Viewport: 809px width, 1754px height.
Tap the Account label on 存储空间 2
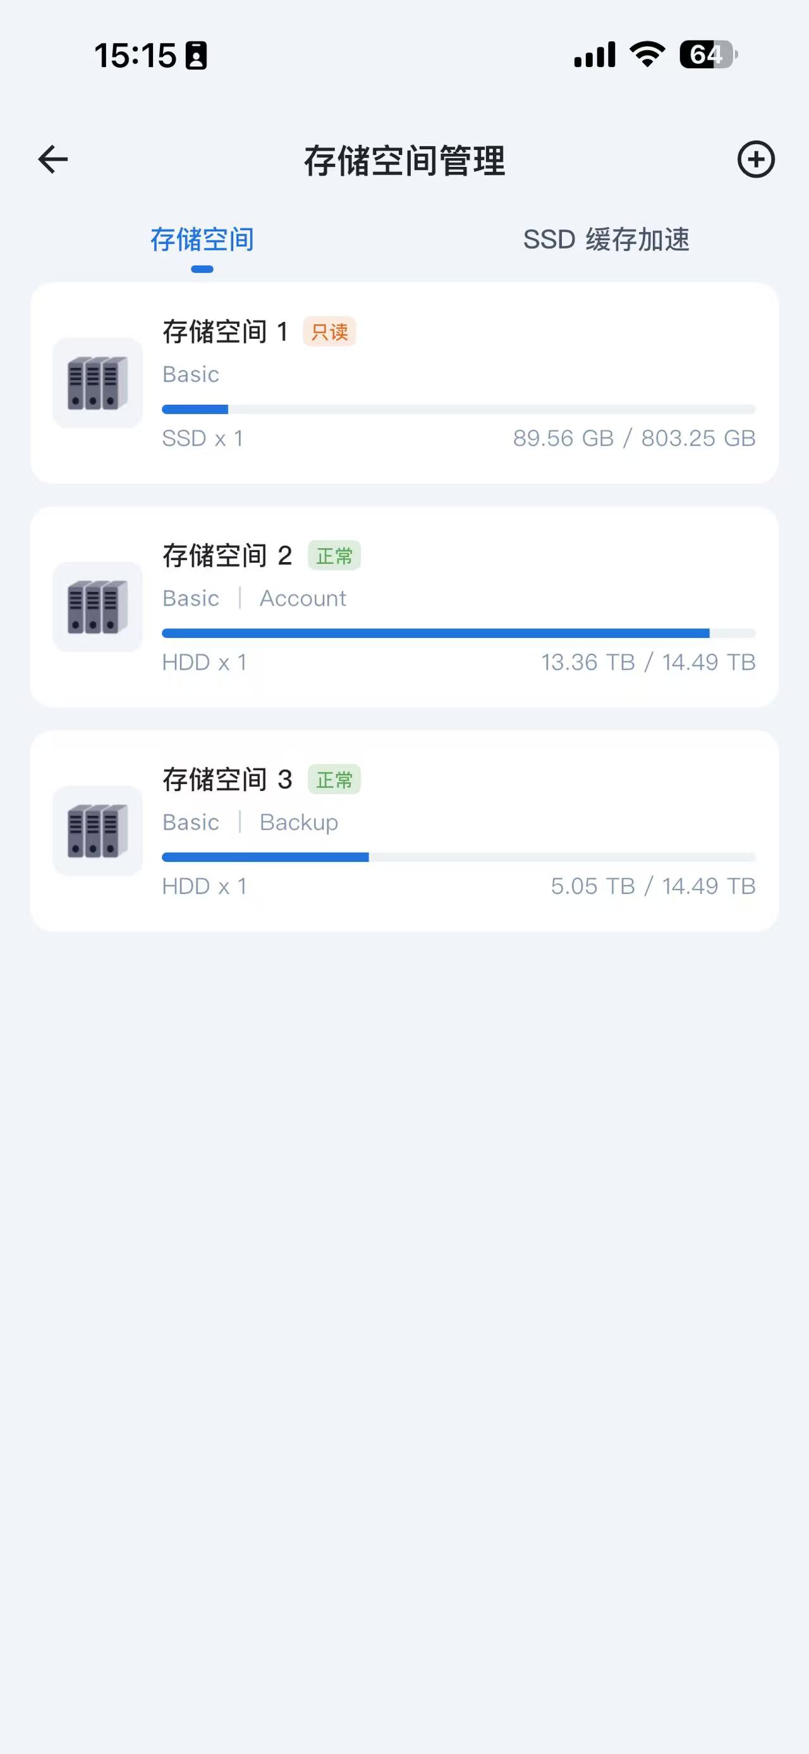[303, 598]
